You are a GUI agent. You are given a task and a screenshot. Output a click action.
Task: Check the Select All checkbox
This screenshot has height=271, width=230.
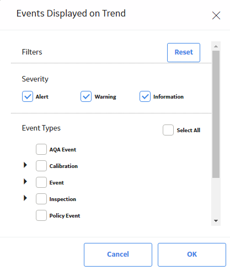(x=168, y=130)
